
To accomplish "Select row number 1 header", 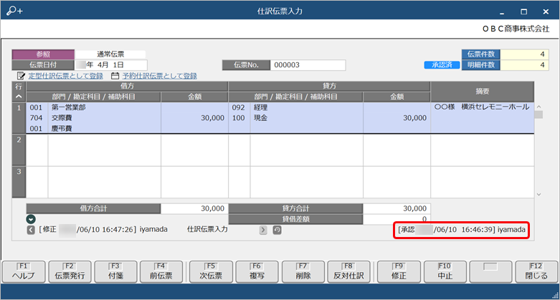I will click(x=19, y=118).
